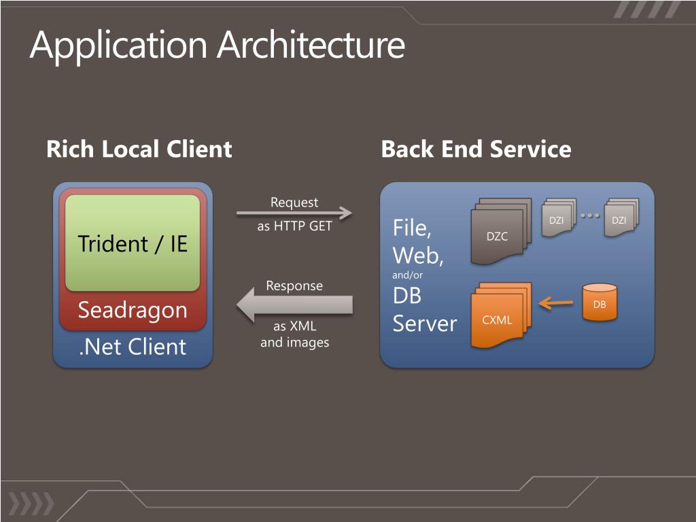Select the red Seadragon layer label
696x522 pixels.
click(133, 310)
